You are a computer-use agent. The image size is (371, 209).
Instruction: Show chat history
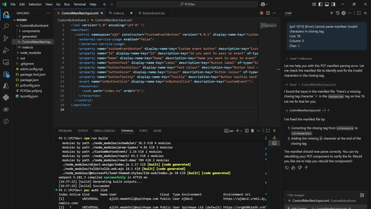(x=338, y=13)
